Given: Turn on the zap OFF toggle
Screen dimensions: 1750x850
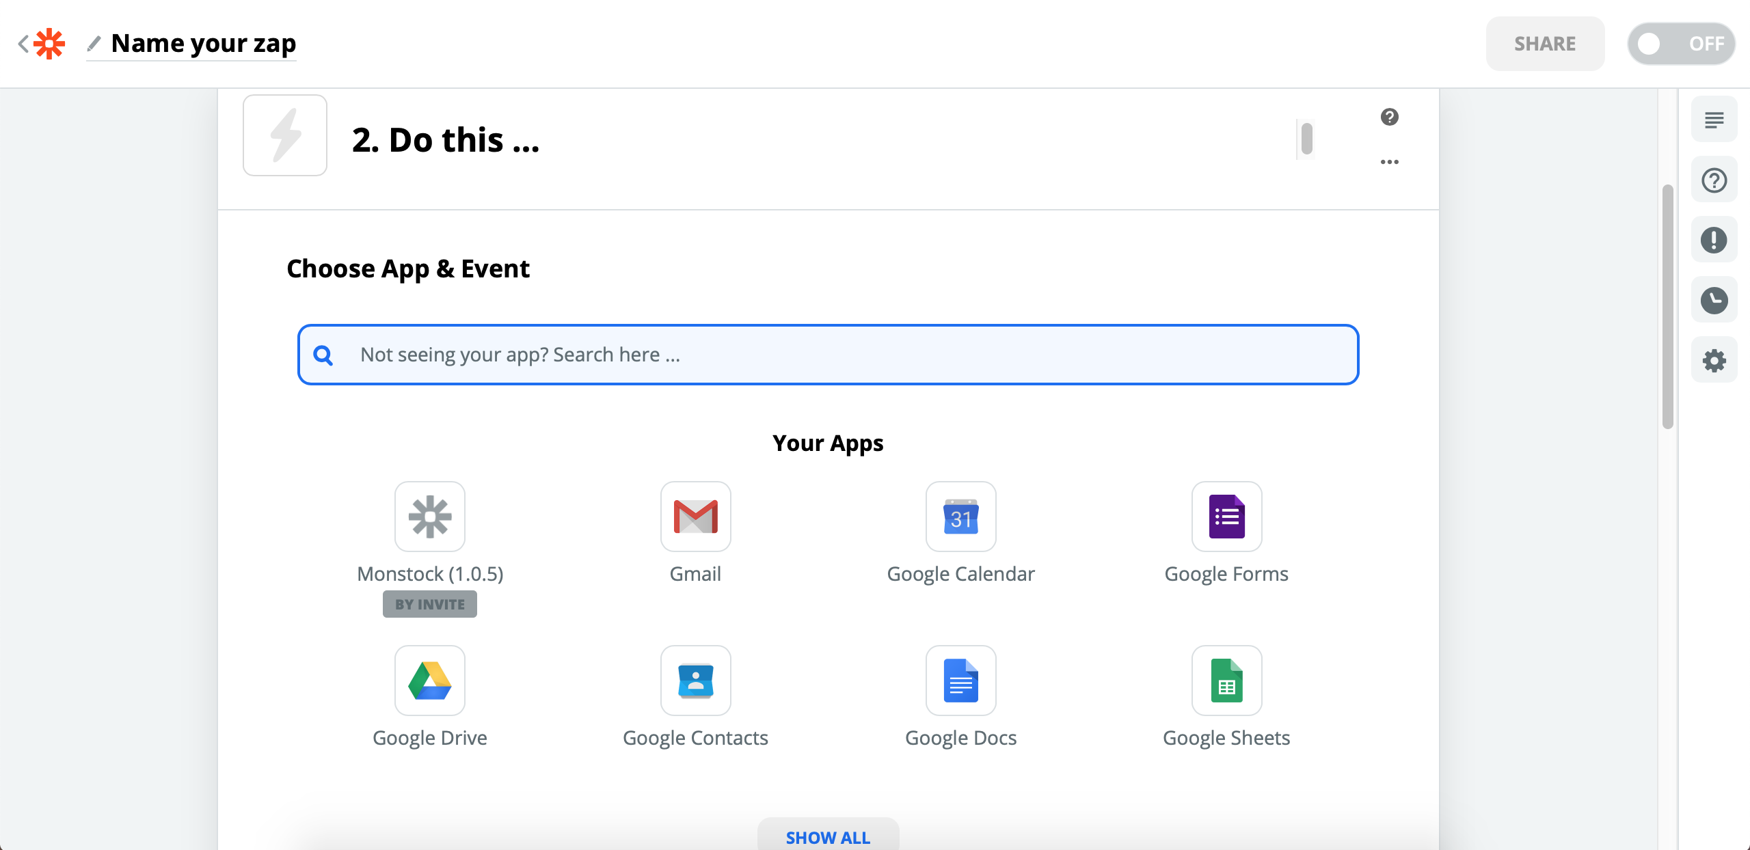Looking at the screenshot, I should (x=1682, y=44).
